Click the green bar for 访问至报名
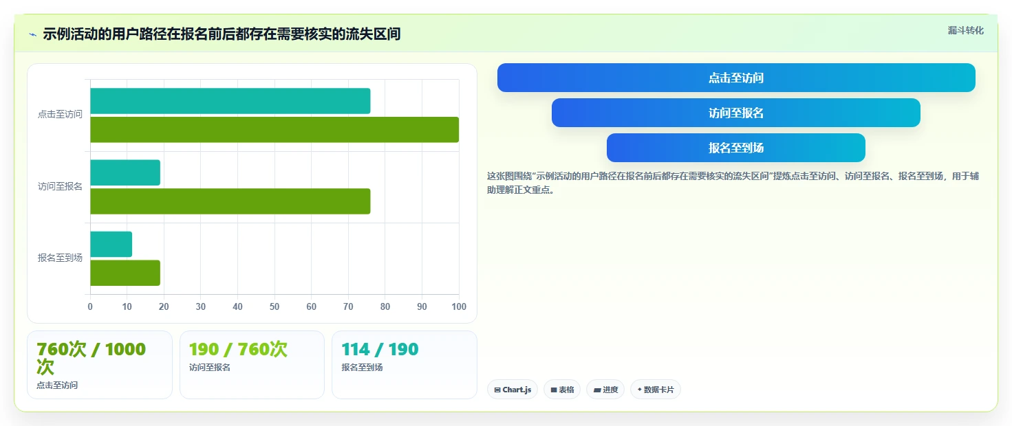 pos(230,201)
